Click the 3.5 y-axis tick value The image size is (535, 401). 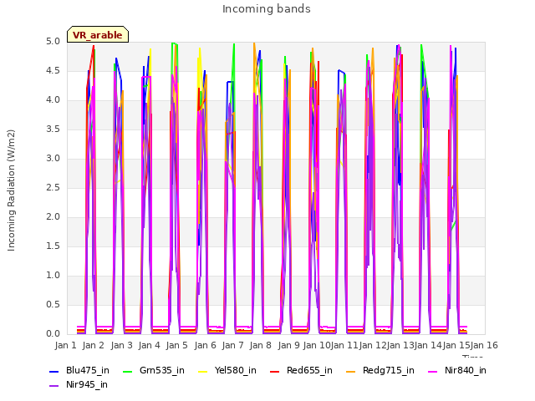53,129
